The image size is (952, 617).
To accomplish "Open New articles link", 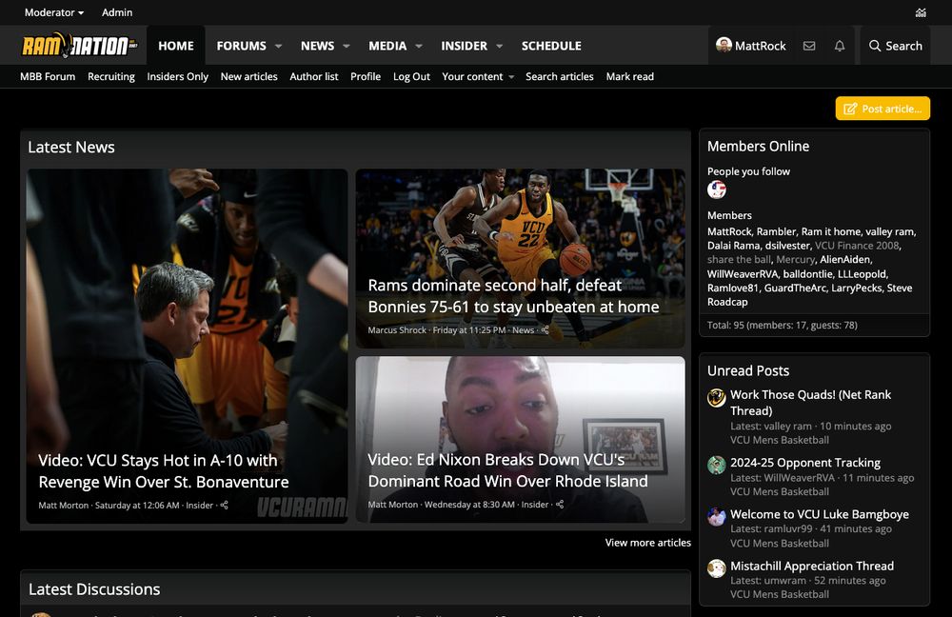I will click(248, 76).
